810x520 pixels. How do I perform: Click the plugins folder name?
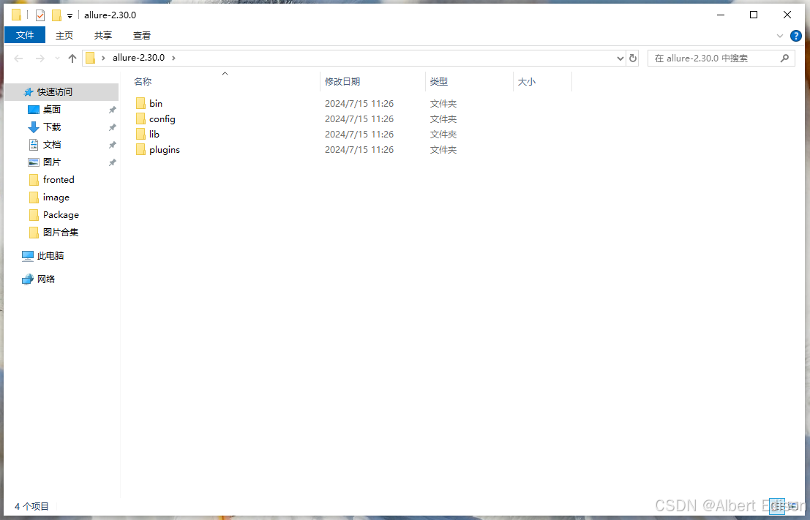point(165,150)
